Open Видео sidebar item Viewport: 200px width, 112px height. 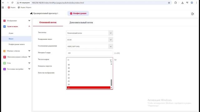tap(16, 39)
